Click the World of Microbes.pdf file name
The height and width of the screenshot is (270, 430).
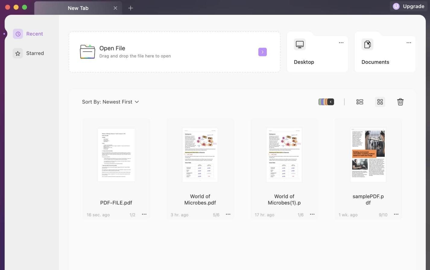click(x=200, y=199)
